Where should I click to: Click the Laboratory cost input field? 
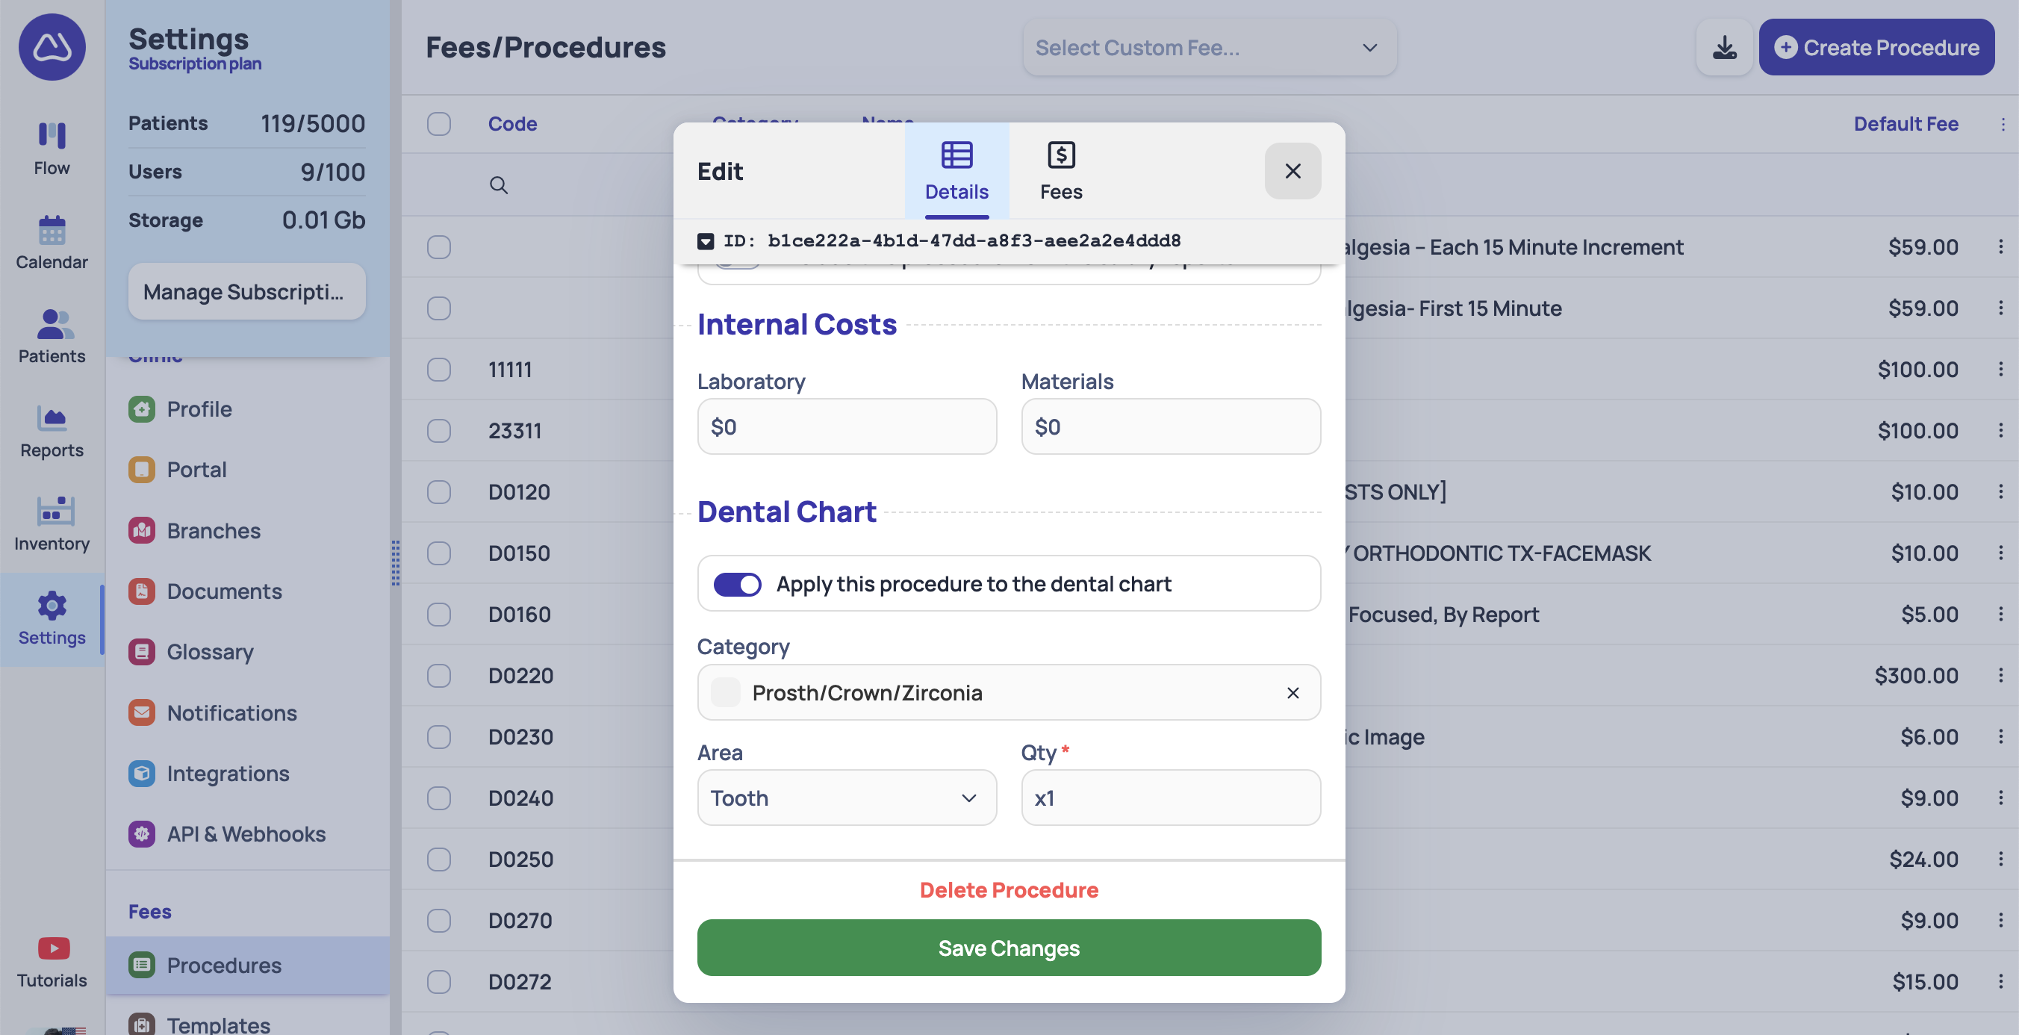[x=847, y=426]
